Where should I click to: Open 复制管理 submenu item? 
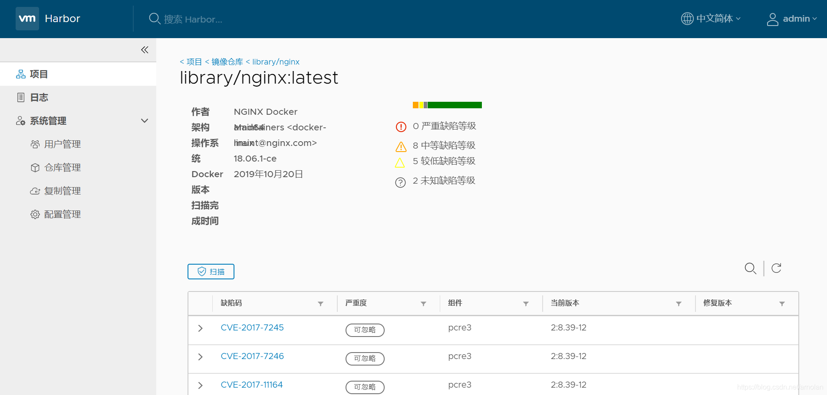(x=63, y=191)
